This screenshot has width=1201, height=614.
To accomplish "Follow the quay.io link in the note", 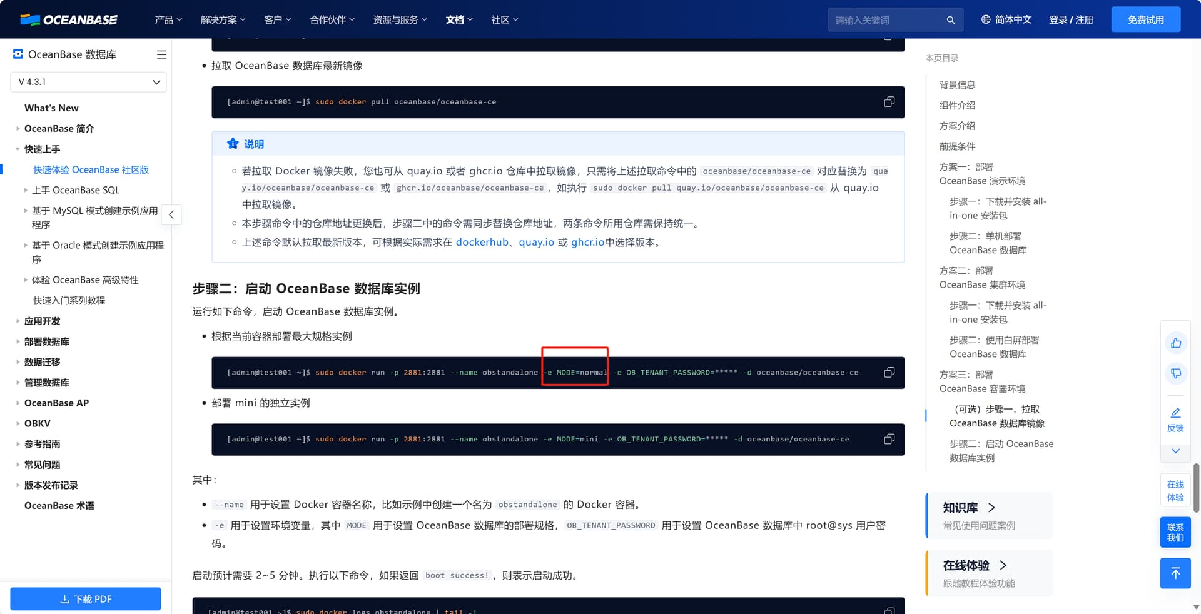I will tap(536, 242).
